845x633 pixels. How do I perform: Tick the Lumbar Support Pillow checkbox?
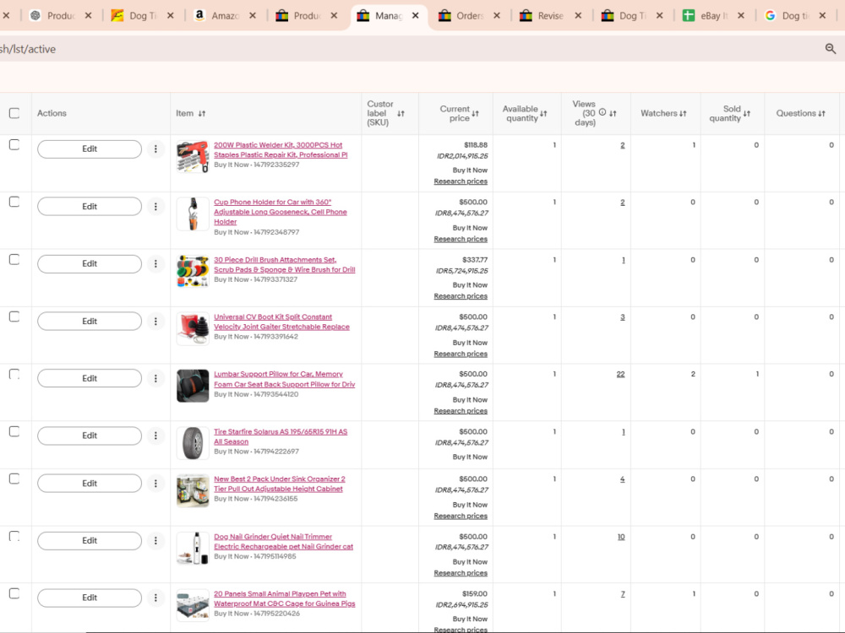(14, 374)
